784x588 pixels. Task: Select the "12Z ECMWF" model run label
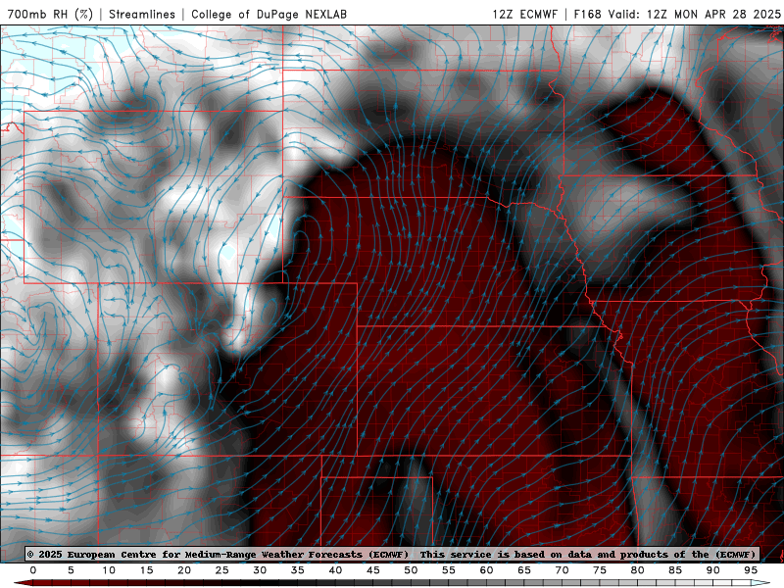point(524,14)
